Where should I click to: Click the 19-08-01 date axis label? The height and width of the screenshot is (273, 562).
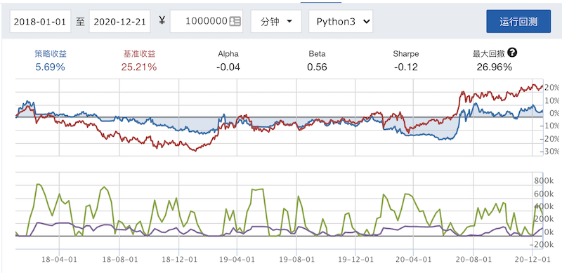pyautogui.click(x=296, y=259)
